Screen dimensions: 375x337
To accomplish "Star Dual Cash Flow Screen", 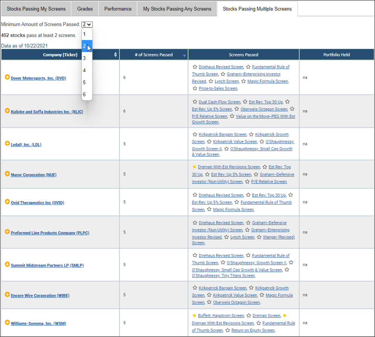I will (x=195, y=102).
